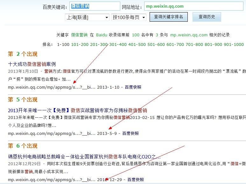This screenshot has width=246, height=184.
Task: Open the 上海[联通] region dropdown
Action: [87, 17]
